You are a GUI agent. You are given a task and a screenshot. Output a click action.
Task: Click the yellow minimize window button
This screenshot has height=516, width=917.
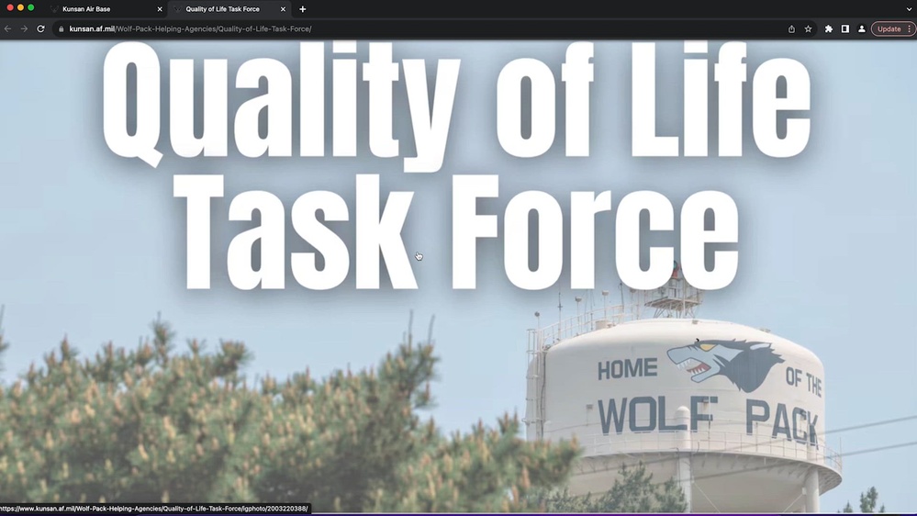coord(20,7)
